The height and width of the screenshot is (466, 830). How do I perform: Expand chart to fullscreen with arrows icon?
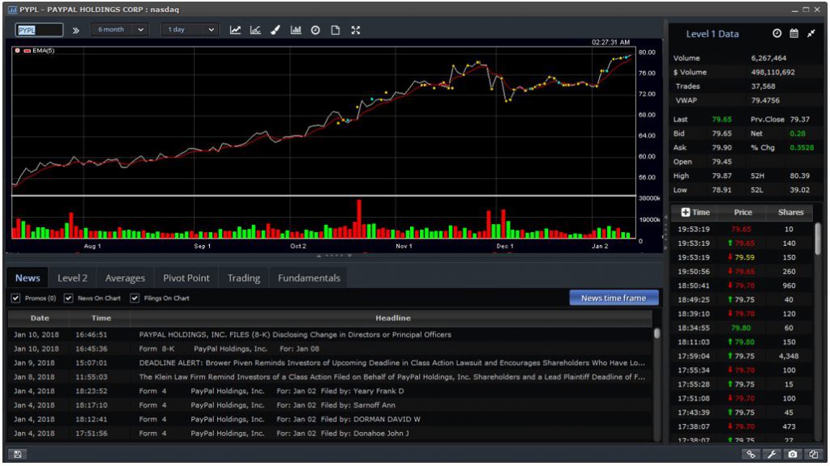pyautogui.click(x=356, y=30)
